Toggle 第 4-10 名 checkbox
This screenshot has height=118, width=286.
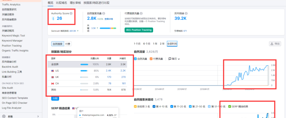(x=154, y=106)
